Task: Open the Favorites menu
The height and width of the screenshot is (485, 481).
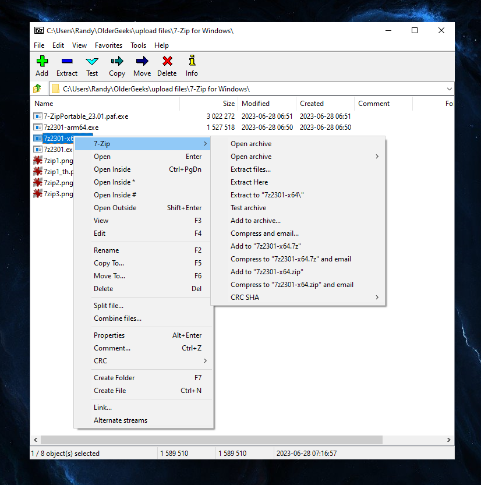Action: click(x=108, y=45)
